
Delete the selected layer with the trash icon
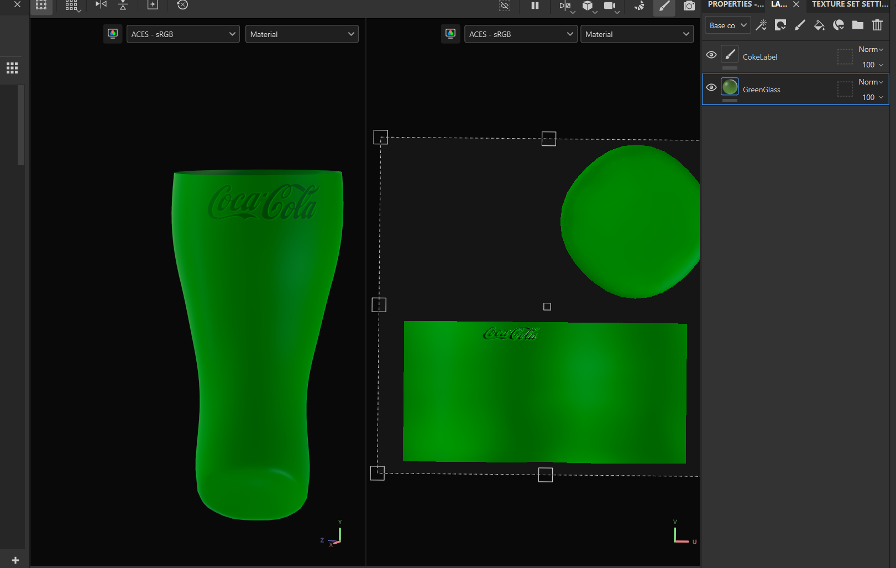point(877,25)
